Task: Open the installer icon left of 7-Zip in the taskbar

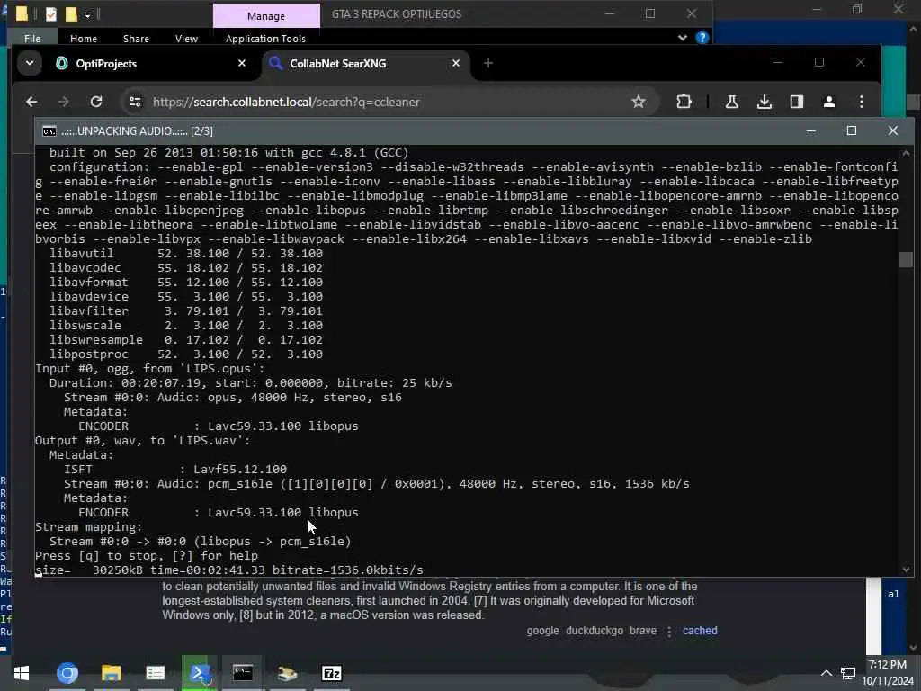Action: [287, 673]
